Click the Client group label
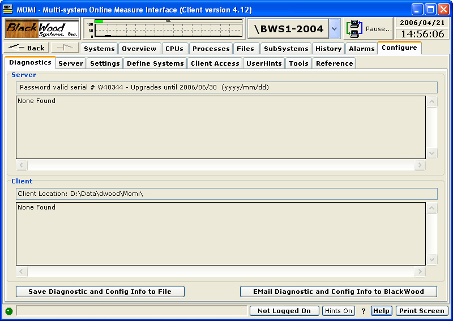Screen dimensions: 453x321 tap(22, 181)
